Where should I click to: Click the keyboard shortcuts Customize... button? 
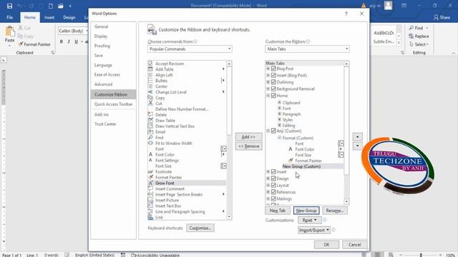pyautogui.click(x=200, y=228)
